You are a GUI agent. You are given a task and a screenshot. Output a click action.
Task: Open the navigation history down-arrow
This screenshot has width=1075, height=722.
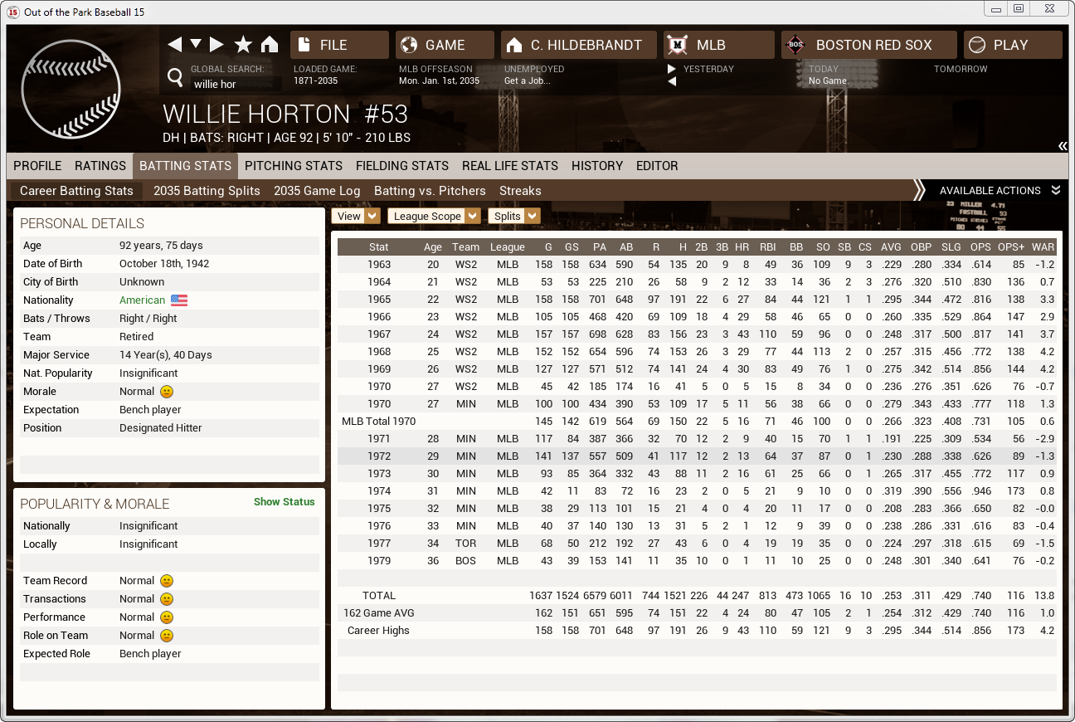point(196,44)
